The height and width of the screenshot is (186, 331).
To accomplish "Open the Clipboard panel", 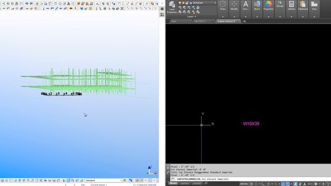I will click(303, 6).
